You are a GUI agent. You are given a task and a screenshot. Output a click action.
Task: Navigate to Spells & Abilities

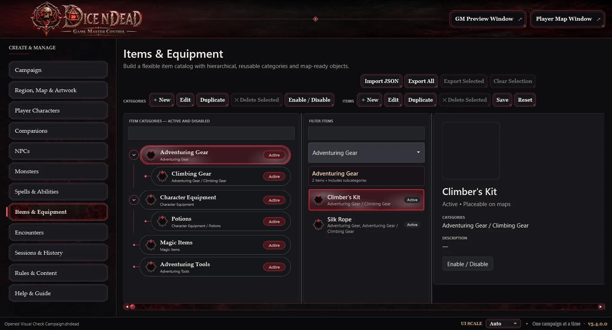pyautogui.click(x=58, y=192)
